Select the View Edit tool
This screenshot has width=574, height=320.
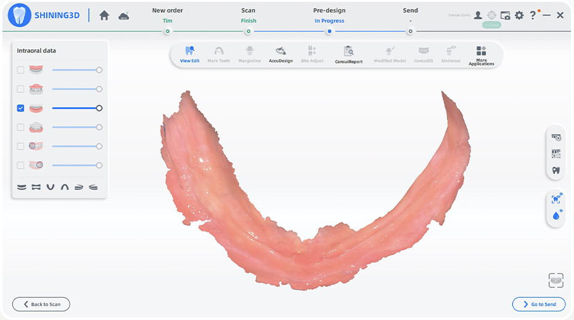coord(189,54)
